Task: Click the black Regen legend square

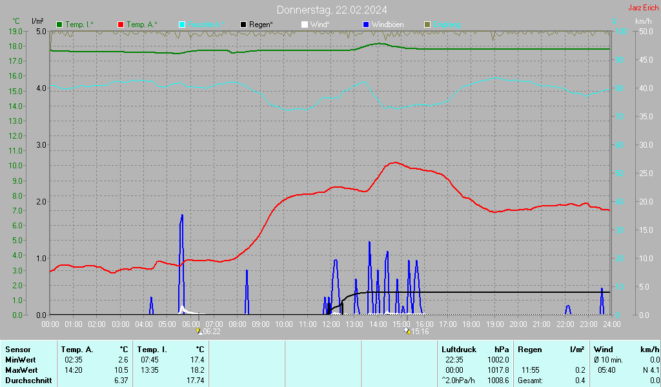Action: point(243,25)
